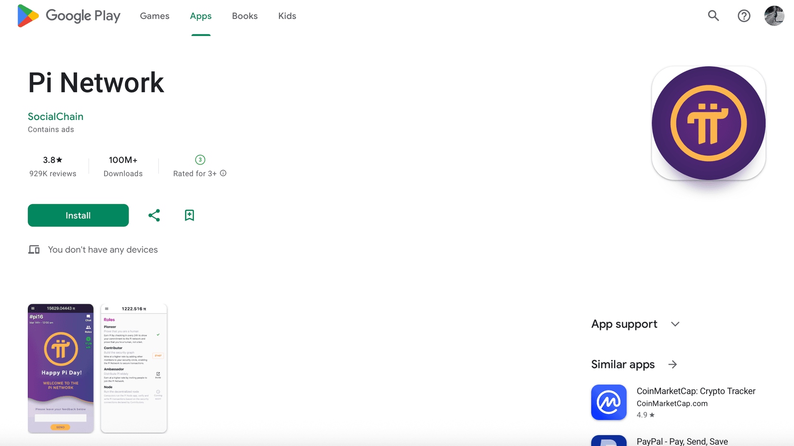Share the Pi Network app
Screen dimensions: 794x446
coord(154,215)
